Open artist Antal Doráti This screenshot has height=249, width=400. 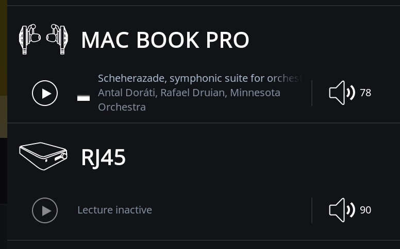126,93
